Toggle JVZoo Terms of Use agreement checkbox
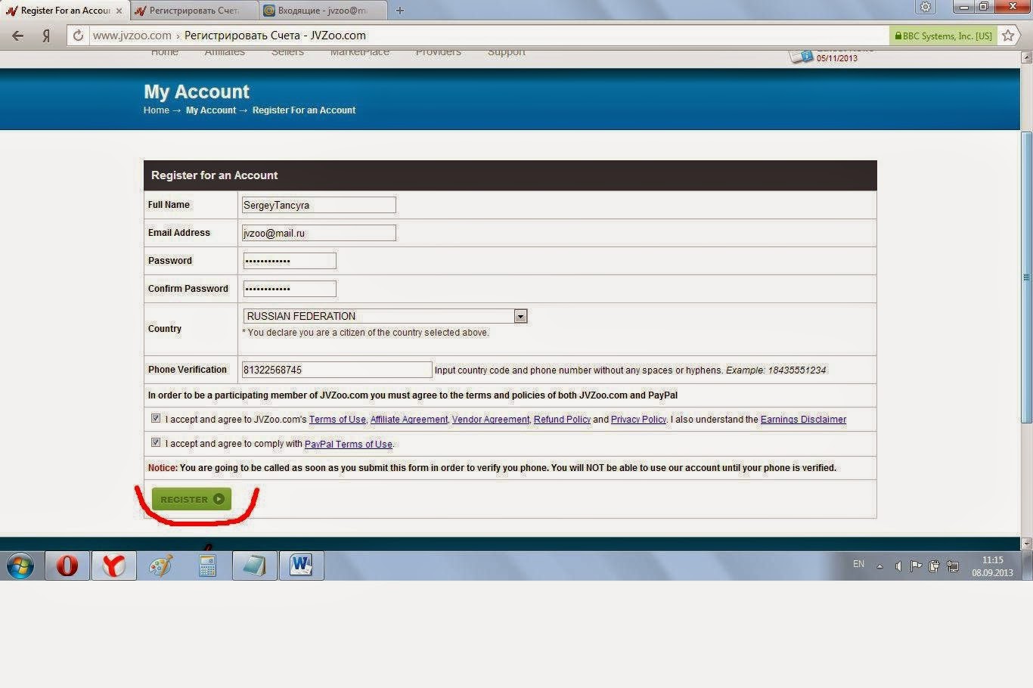 pyautogui.click(x=156, y=418)
